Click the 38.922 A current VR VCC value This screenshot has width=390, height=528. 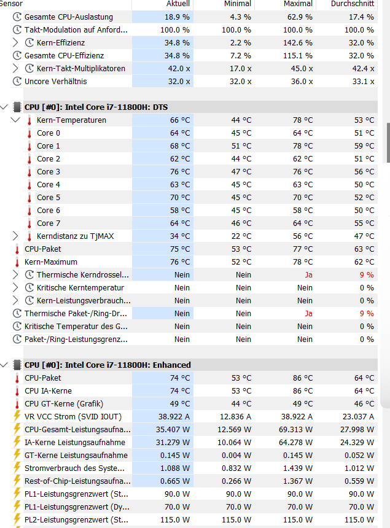click(x=174, y=416)
